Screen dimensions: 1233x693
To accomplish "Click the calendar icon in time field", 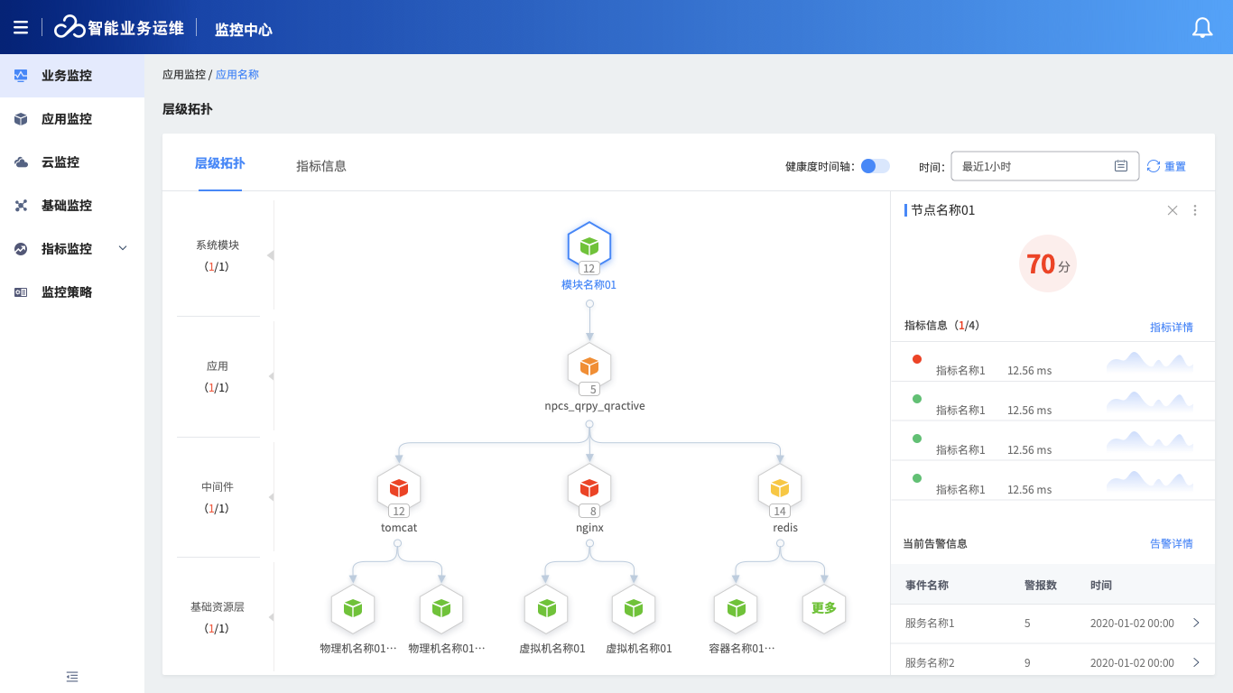I will [1121, 166].
